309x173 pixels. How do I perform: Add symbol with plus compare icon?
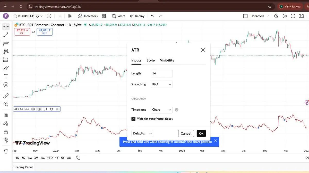point(49,16)
